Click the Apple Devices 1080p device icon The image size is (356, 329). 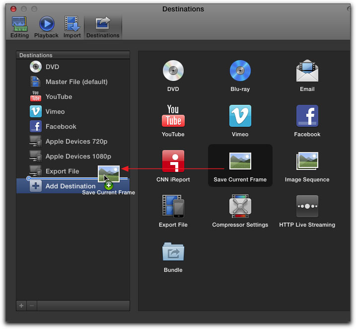coord(36,157)
